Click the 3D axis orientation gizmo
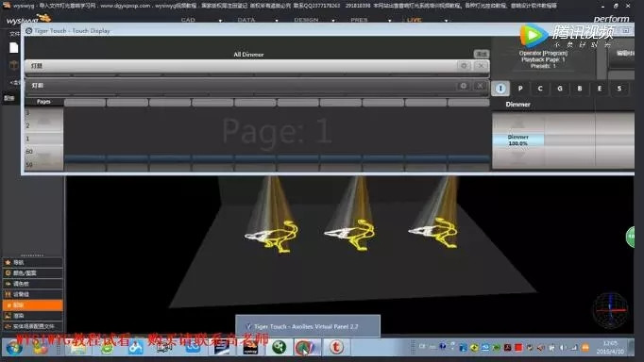Viewport: 644px width, 362px height. click(x=610, y=309)
